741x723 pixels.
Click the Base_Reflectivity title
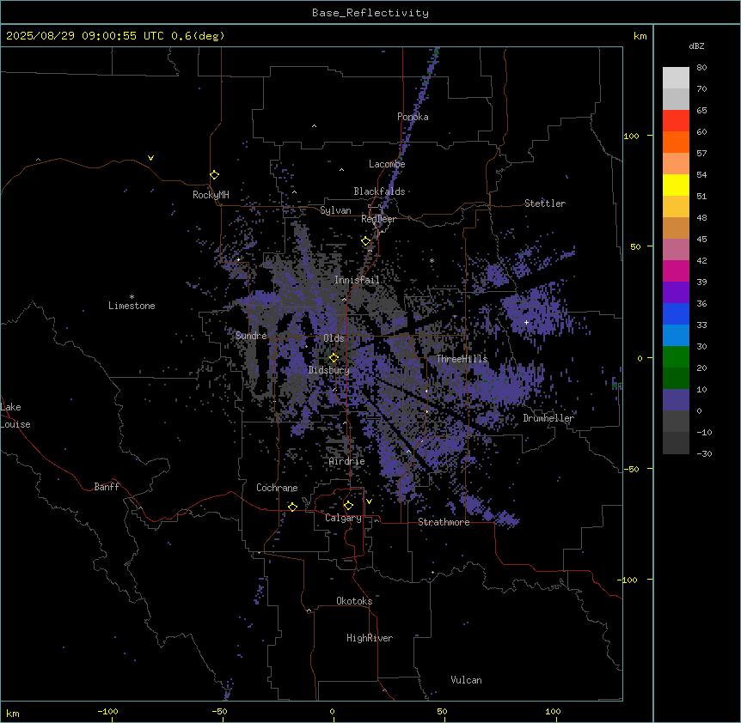pyautogui.click(x=370, y=13)
